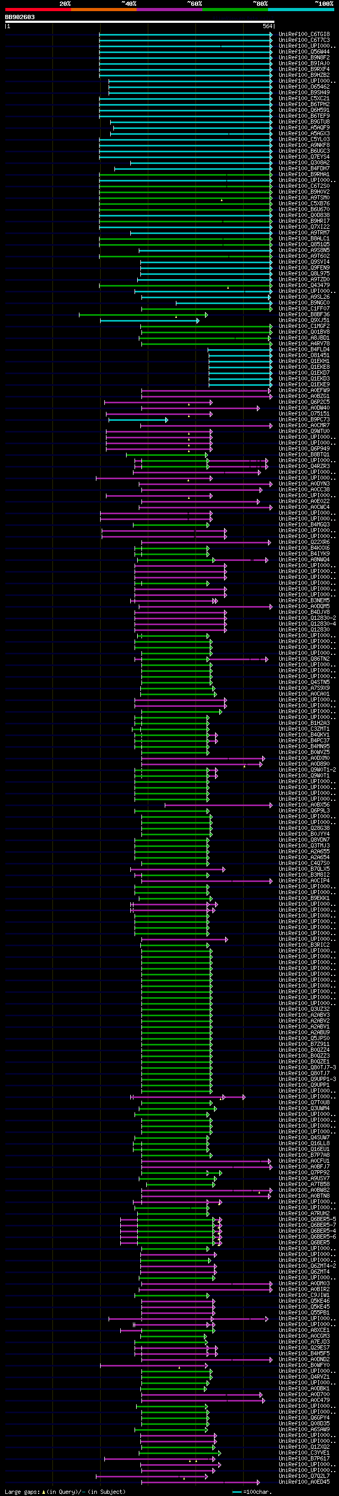The height and width of the screenshot is (1496, 339).
Task: Click the UniRef100_Q6P949 label
Action: tap(304, 448)
